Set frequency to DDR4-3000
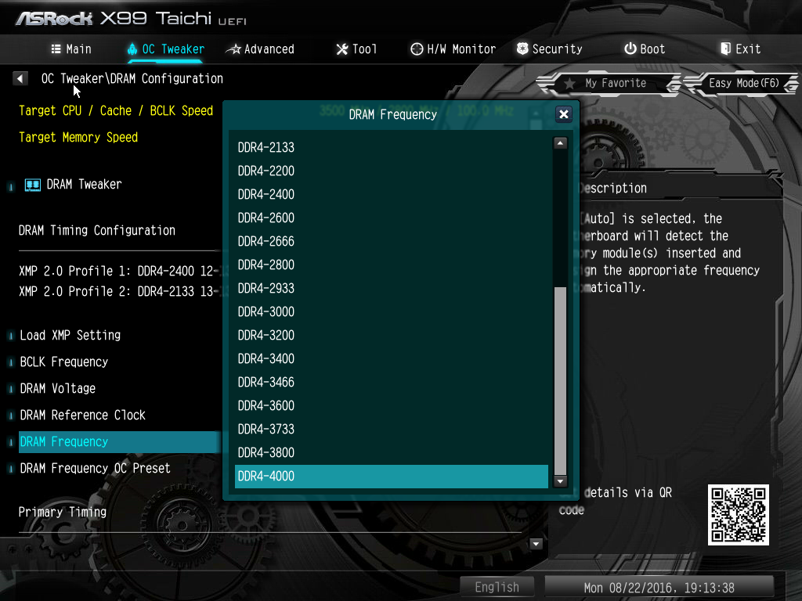802x601 pixels. [392, 311]
